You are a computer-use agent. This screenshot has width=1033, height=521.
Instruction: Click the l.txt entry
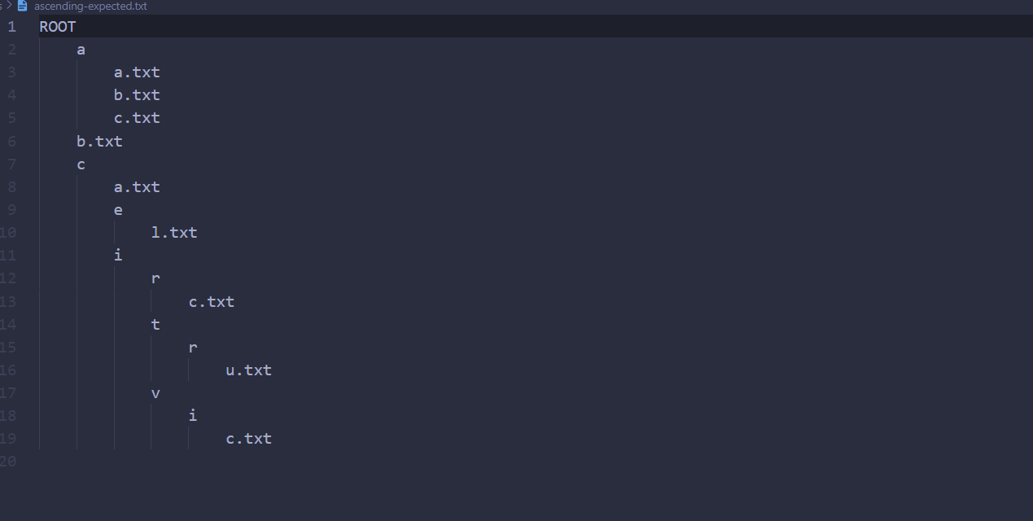coord(174,233)
